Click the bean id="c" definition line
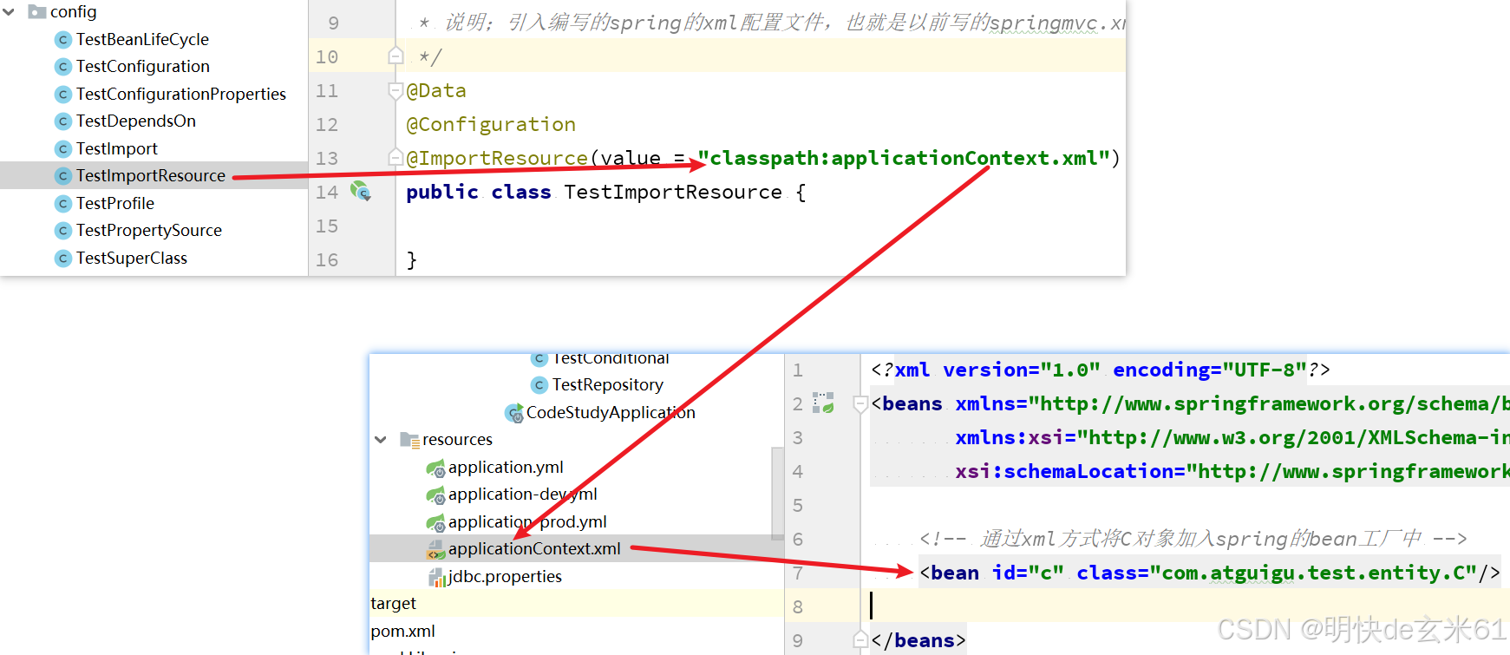 pos(1209,573)
